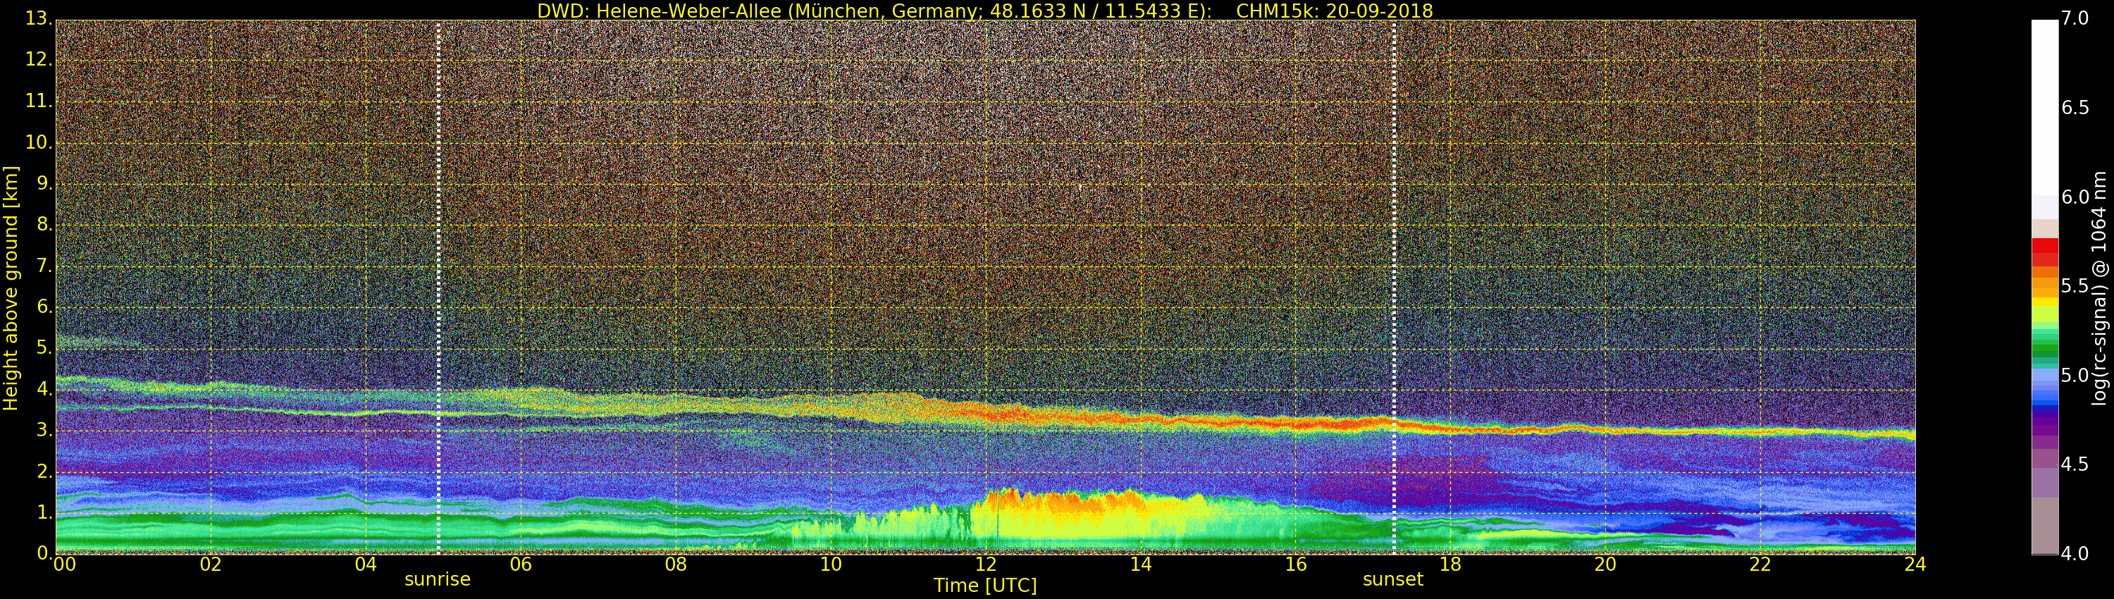Click time axis tick '08'

675,564
